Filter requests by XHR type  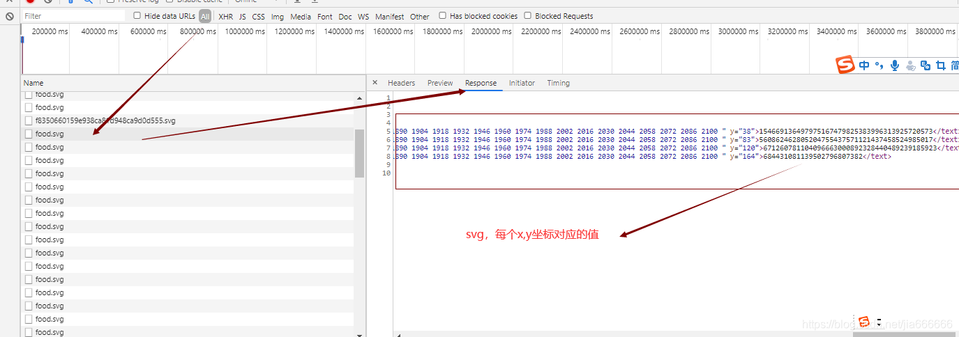point(225,16)
